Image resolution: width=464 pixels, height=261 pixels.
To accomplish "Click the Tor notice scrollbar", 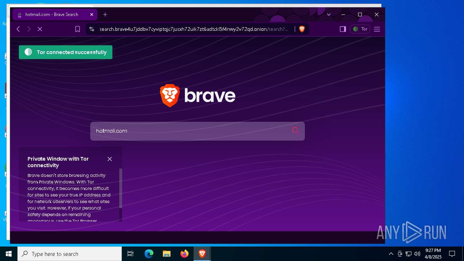I will click(x=121, y=188).
